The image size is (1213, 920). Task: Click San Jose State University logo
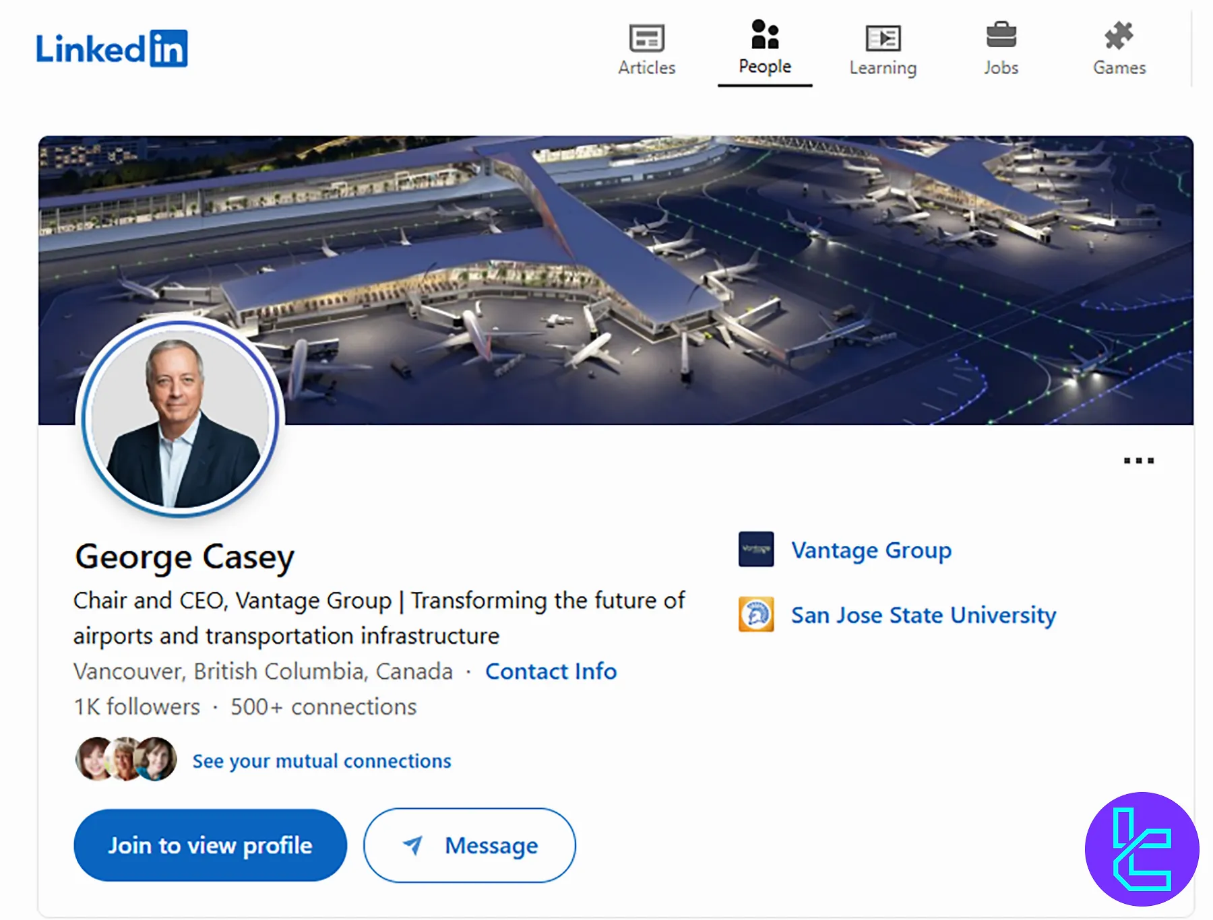coord(756,614)
